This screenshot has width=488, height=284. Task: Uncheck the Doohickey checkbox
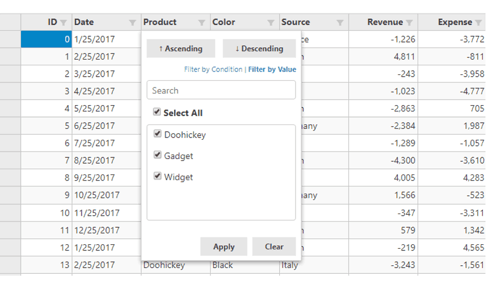[x=158, y=133]
